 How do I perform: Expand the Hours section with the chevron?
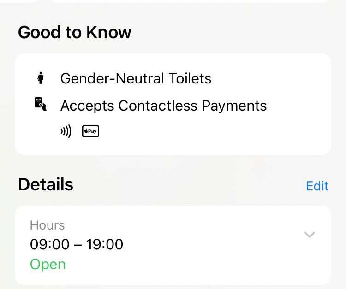pos(310,235)
